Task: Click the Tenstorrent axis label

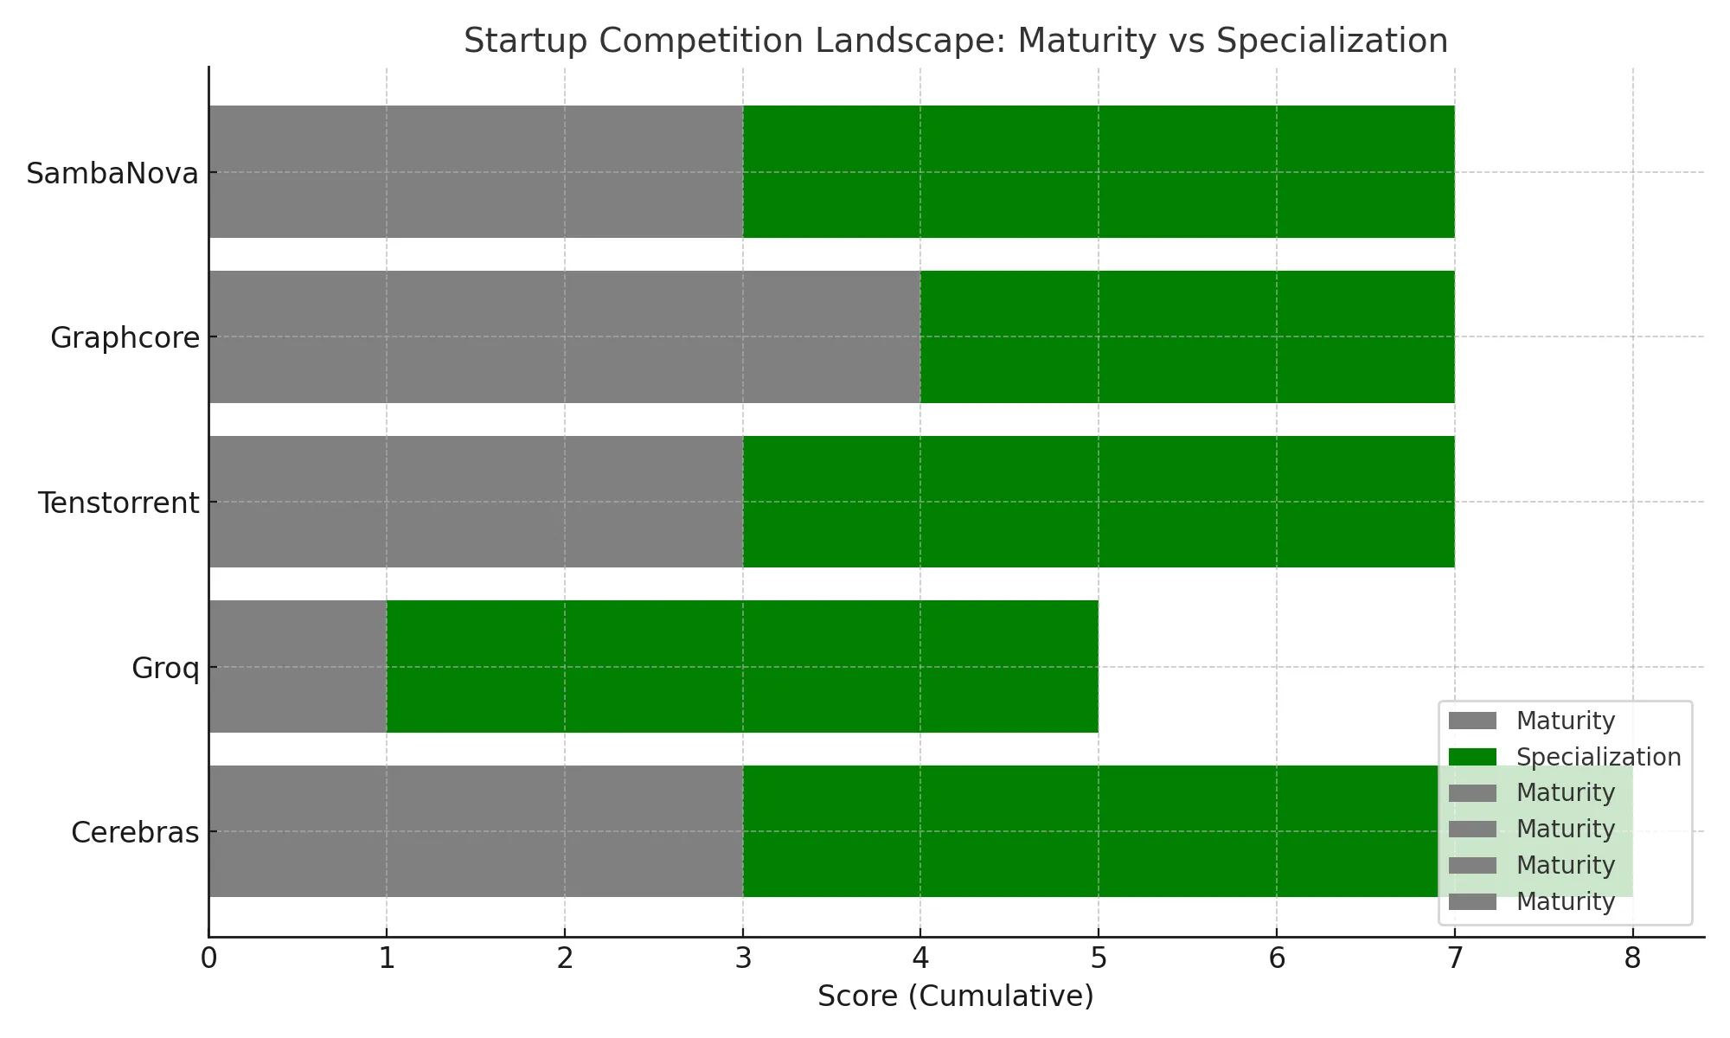Action: coord(119,503)
